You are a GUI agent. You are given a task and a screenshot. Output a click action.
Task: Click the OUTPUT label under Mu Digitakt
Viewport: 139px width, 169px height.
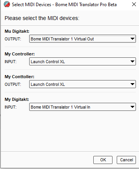13,39
